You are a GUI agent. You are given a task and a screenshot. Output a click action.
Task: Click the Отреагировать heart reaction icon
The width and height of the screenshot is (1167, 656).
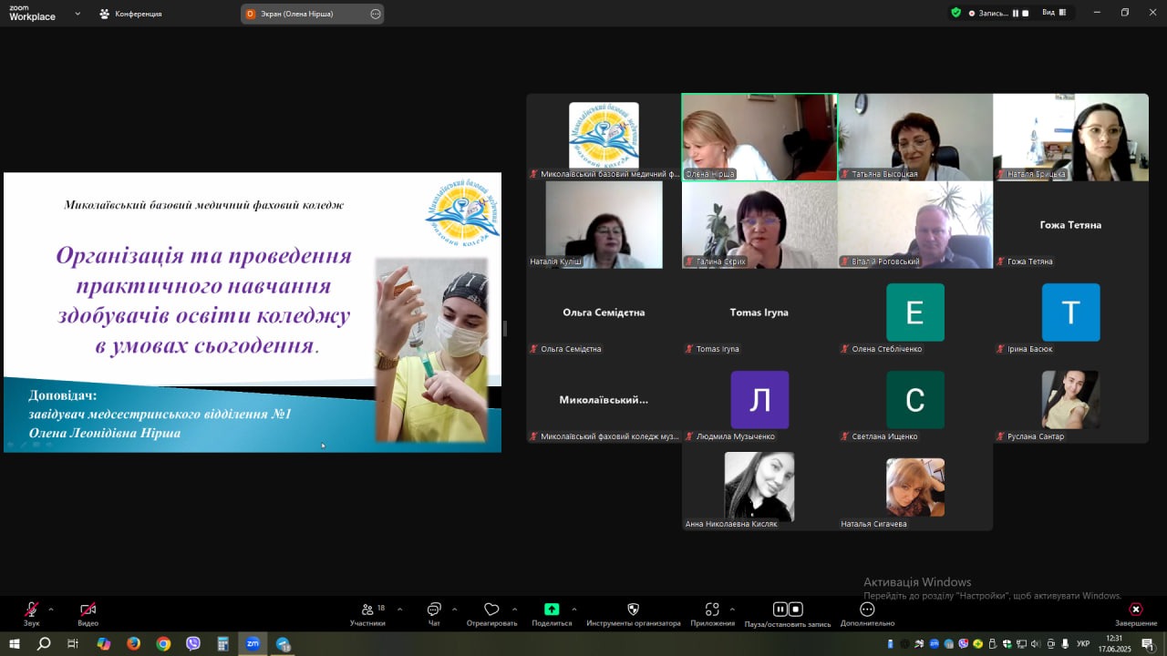[491, 610]
